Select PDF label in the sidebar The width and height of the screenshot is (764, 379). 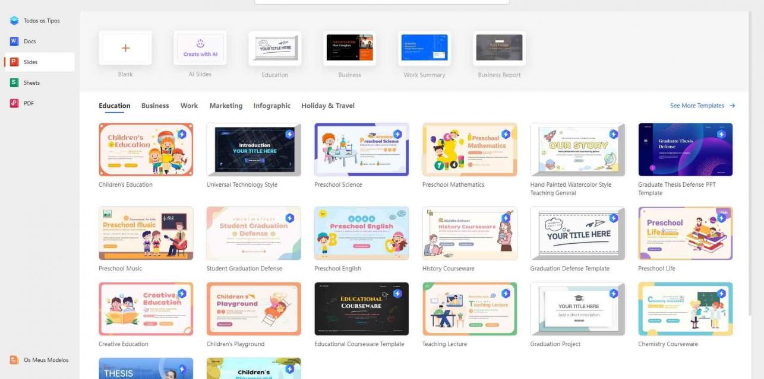point(29,103)
